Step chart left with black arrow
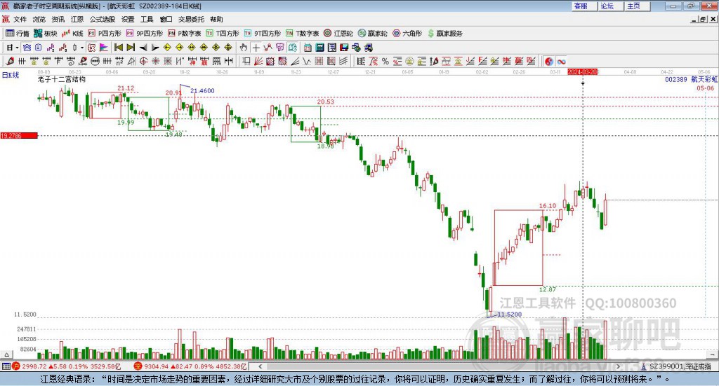Image resolution: width=719 pixels, height=386 pixels. point(143,48)
